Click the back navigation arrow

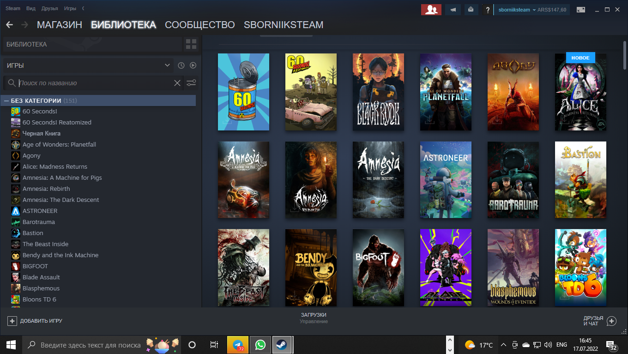click(10, 25)
